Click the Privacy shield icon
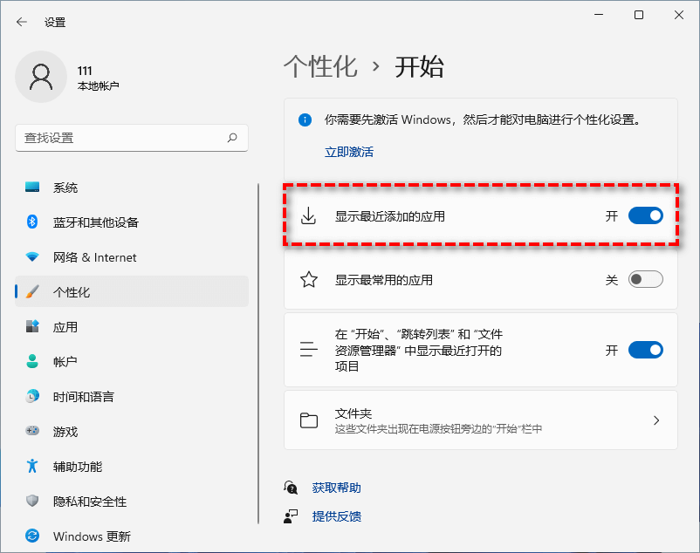This screenshot has width=700, height=553. (x=32, y=501)
